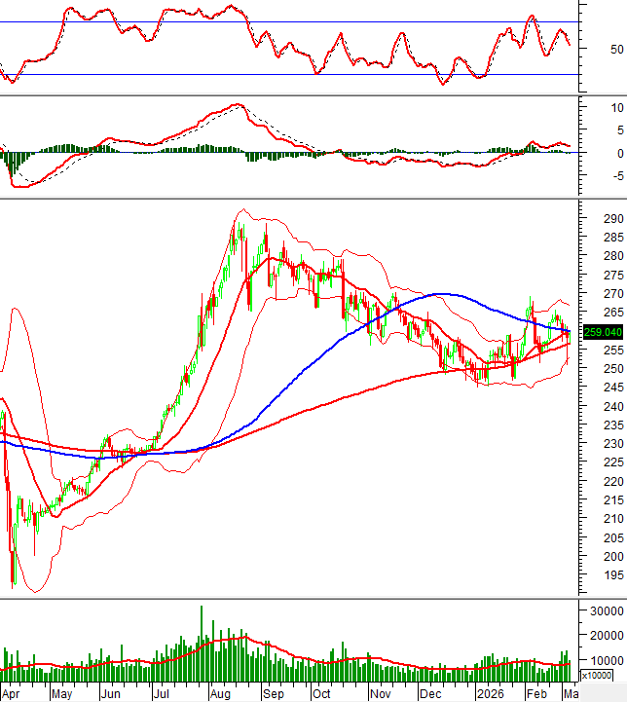Pick the Feb marker on the time axis
The width and height of the screenshot is (627, 702).
tap(535, 694)
